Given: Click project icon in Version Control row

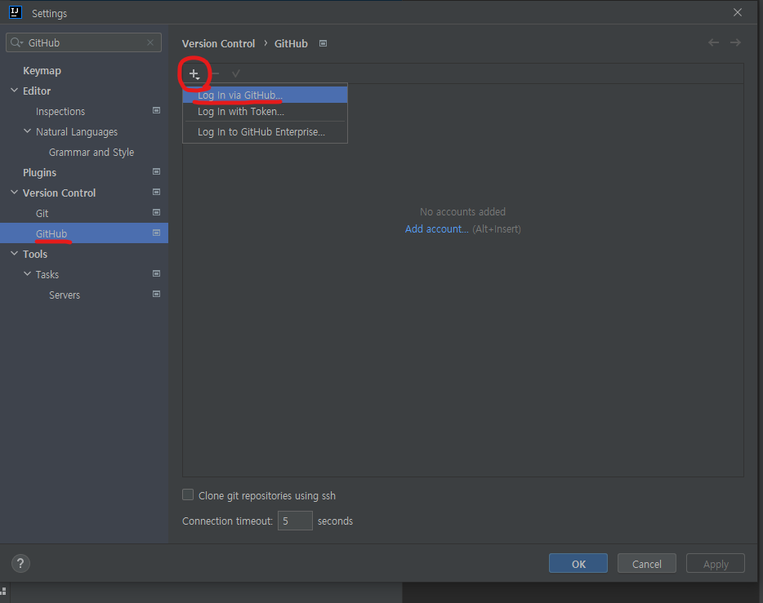Looking at the screenshot, I should tap(156, 192).
